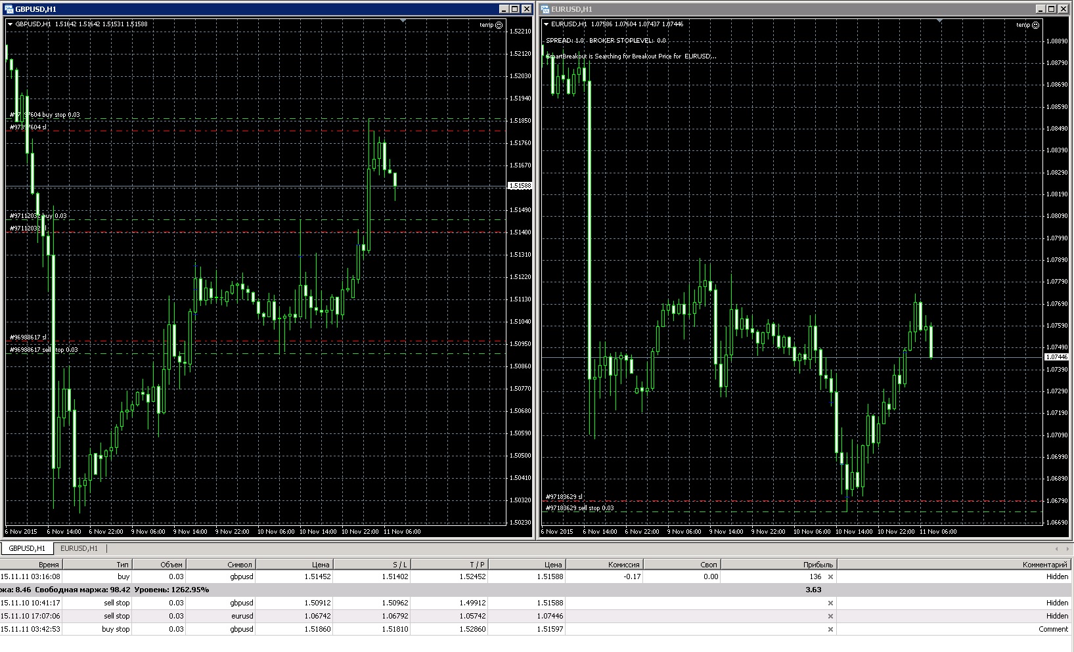Click the GBPUSD,H1 chart window icon
The height and width of the screenshot is (652, 1074).
(9, 9)
